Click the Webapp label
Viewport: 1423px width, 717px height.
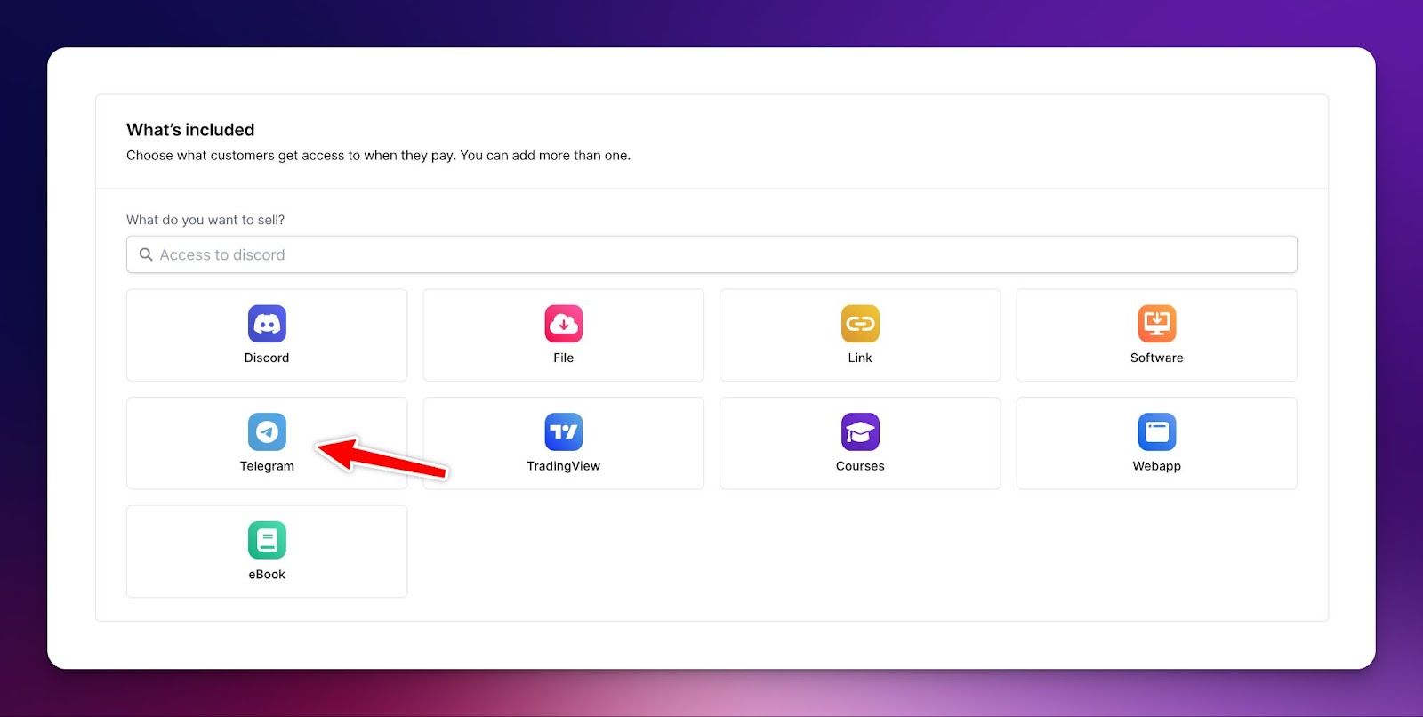pyautogui.click(x=1157, y=466)
